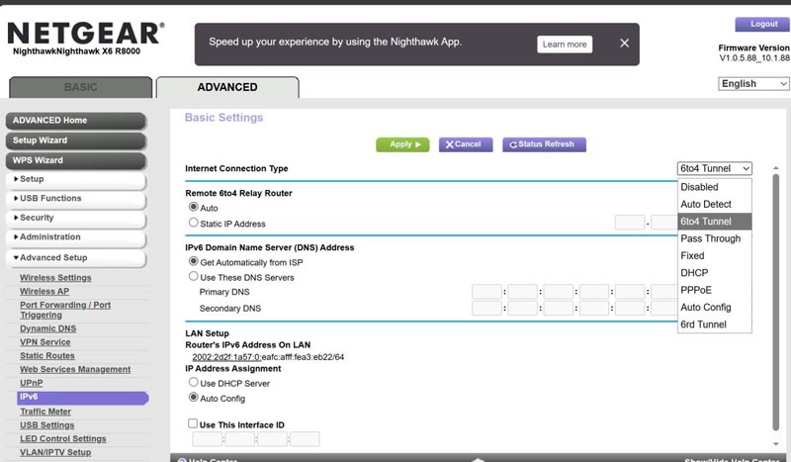This screenshot has width=791, height=462.
Task: Open Dynamic DNS page
Action: pos(47,328)
